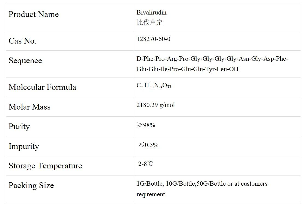Screen dimensions: 308x207
Task: Click the Packing Size label
Action: (31, 185)
